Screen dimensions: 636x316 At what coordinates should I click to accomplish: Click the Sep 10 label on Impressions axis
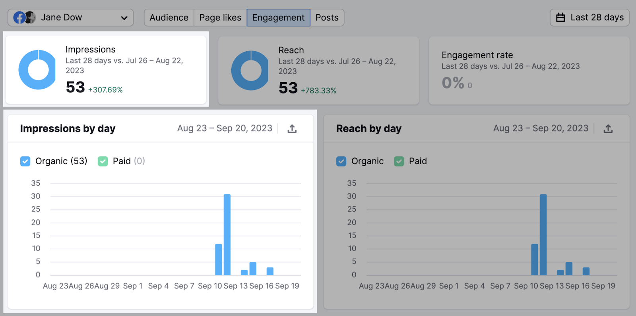210,286
